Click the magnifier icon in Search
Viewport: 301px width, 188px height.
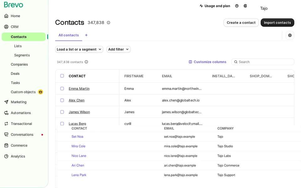click(x=236, y=62)
